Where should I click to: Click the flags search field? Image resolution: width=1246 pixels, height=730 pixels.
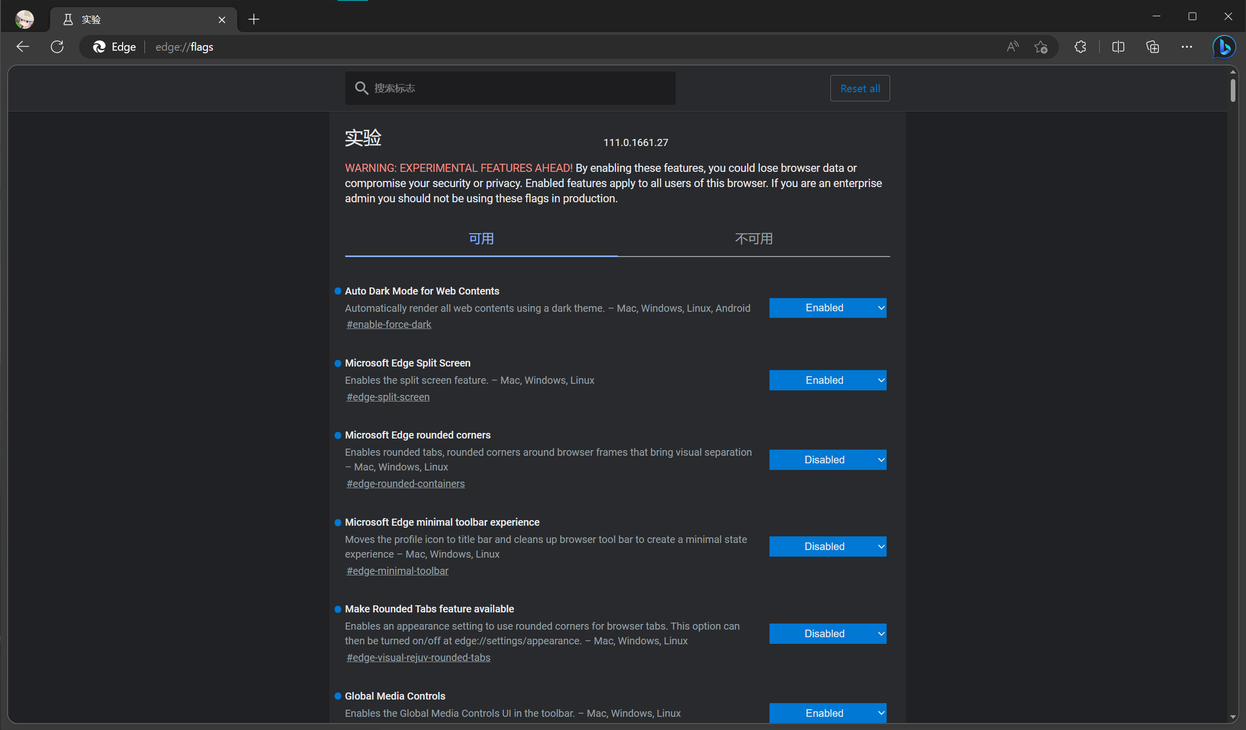coord(509,88)
